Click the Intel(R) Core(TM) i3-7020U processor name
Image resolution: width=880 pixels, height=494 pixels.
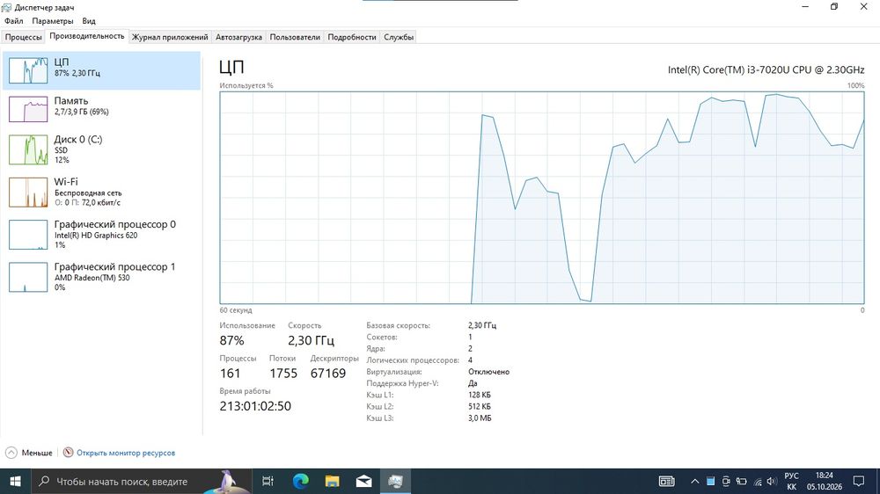coord(766,70)
